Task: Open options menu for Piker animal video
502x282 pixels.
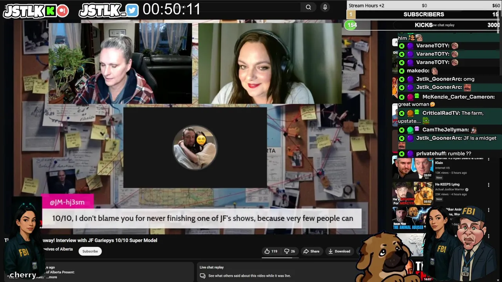Action: point(488,210)
